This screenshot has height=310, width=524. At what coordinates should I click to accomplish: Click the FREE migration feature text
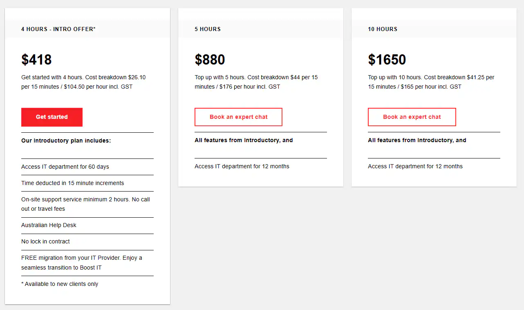click(x=82, y=263)
